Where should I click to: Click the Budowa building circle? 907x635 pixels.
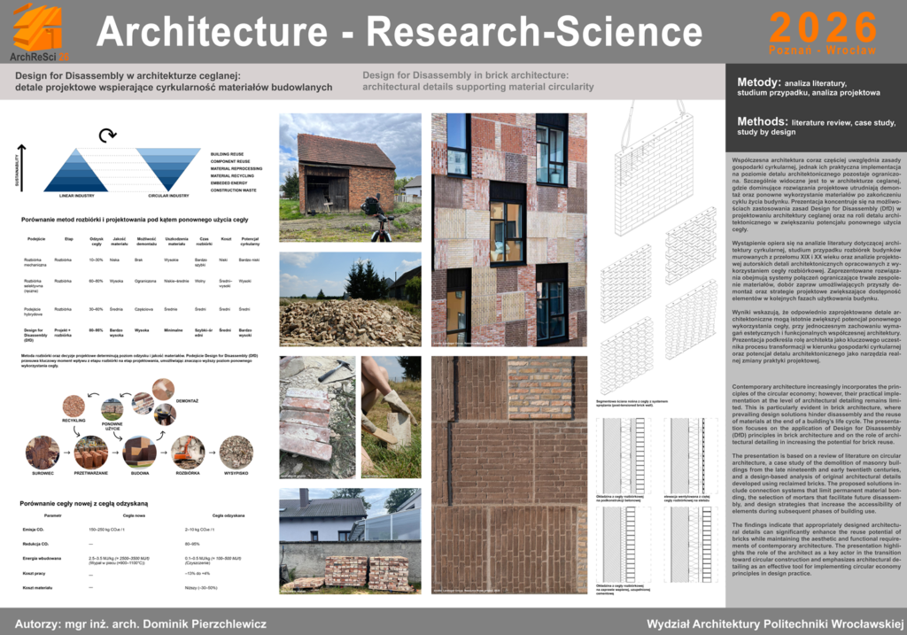point(140,452)
